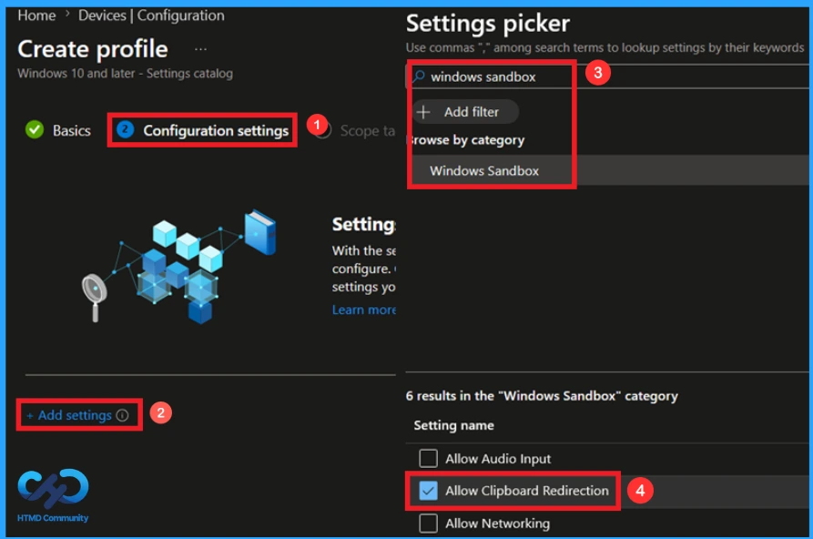813x539 pixels.
Task: Click the search magnifier icon in Settings picker
Action: pyautogui.click(x=419, y=76)
